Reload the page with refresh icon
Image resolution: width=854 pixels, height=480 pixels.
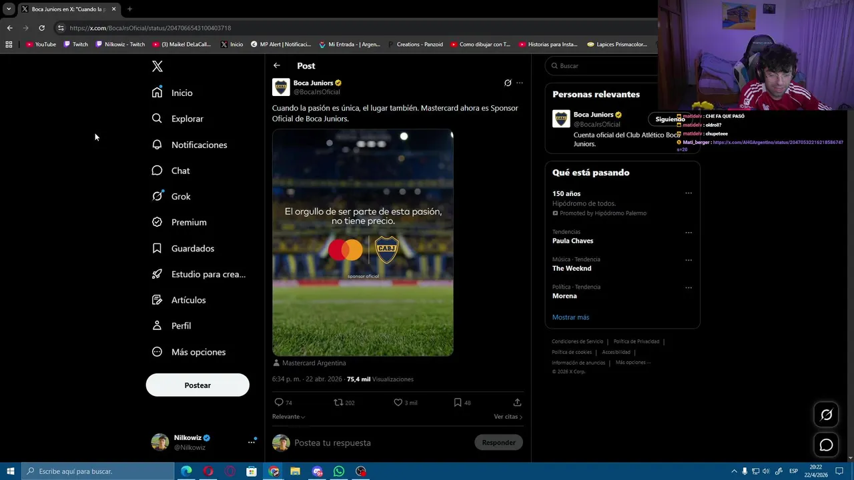click(x=41, y=28)
